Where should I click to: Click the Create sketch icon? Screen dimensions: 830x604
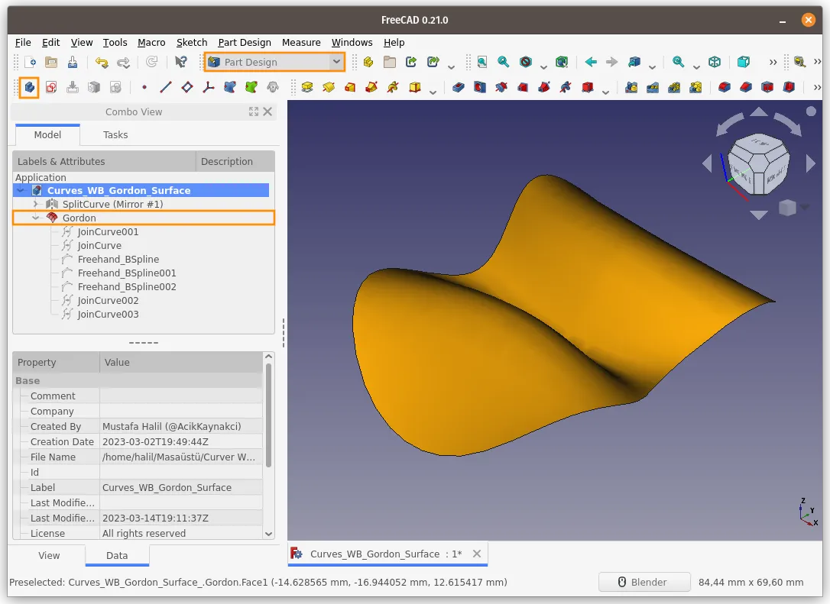[x=51, y=87]
